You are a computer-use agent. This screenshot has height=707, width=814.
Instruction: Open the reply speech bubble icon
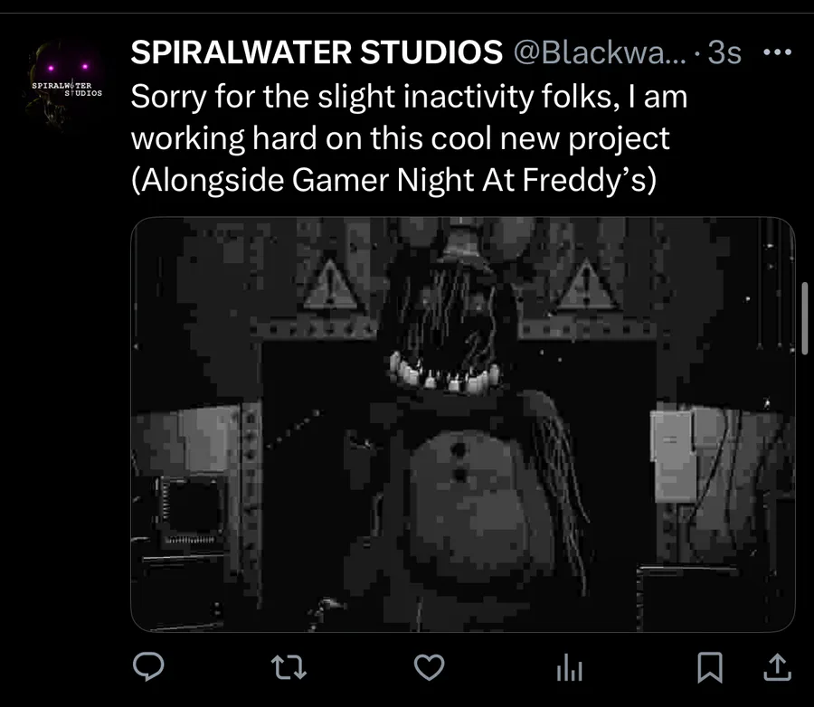[x=147, y=667]
